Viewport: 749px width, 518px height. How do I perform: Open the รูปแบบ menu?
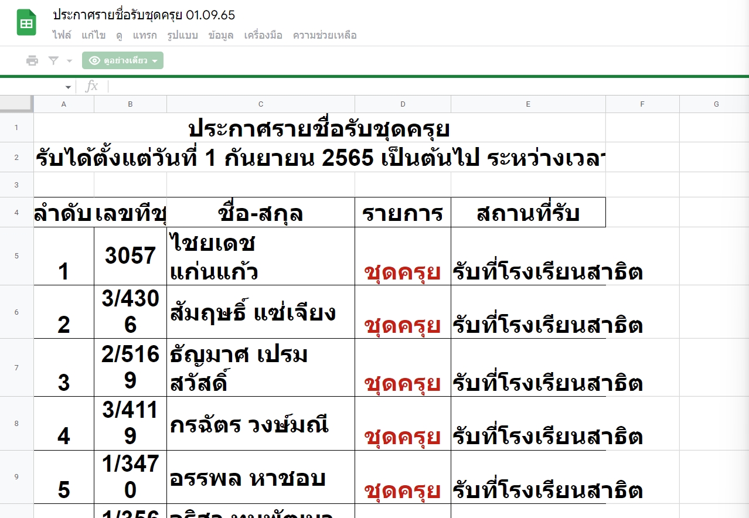(x=182, y=35)
